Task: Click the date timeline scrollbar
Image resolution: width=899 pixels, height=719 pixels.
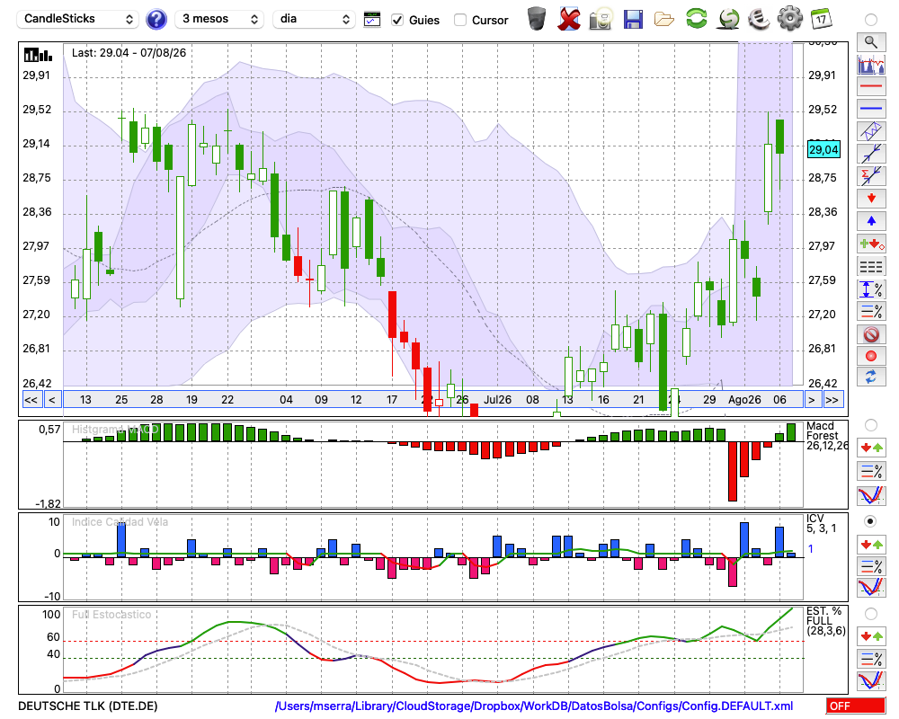Action: click(433, 400)
